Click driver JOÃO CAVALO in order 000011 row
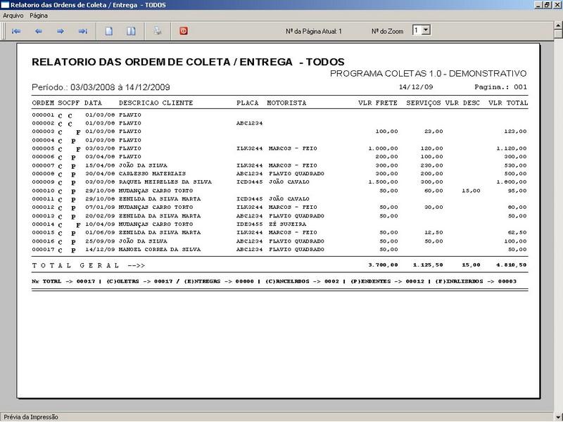 coord(289,199)
